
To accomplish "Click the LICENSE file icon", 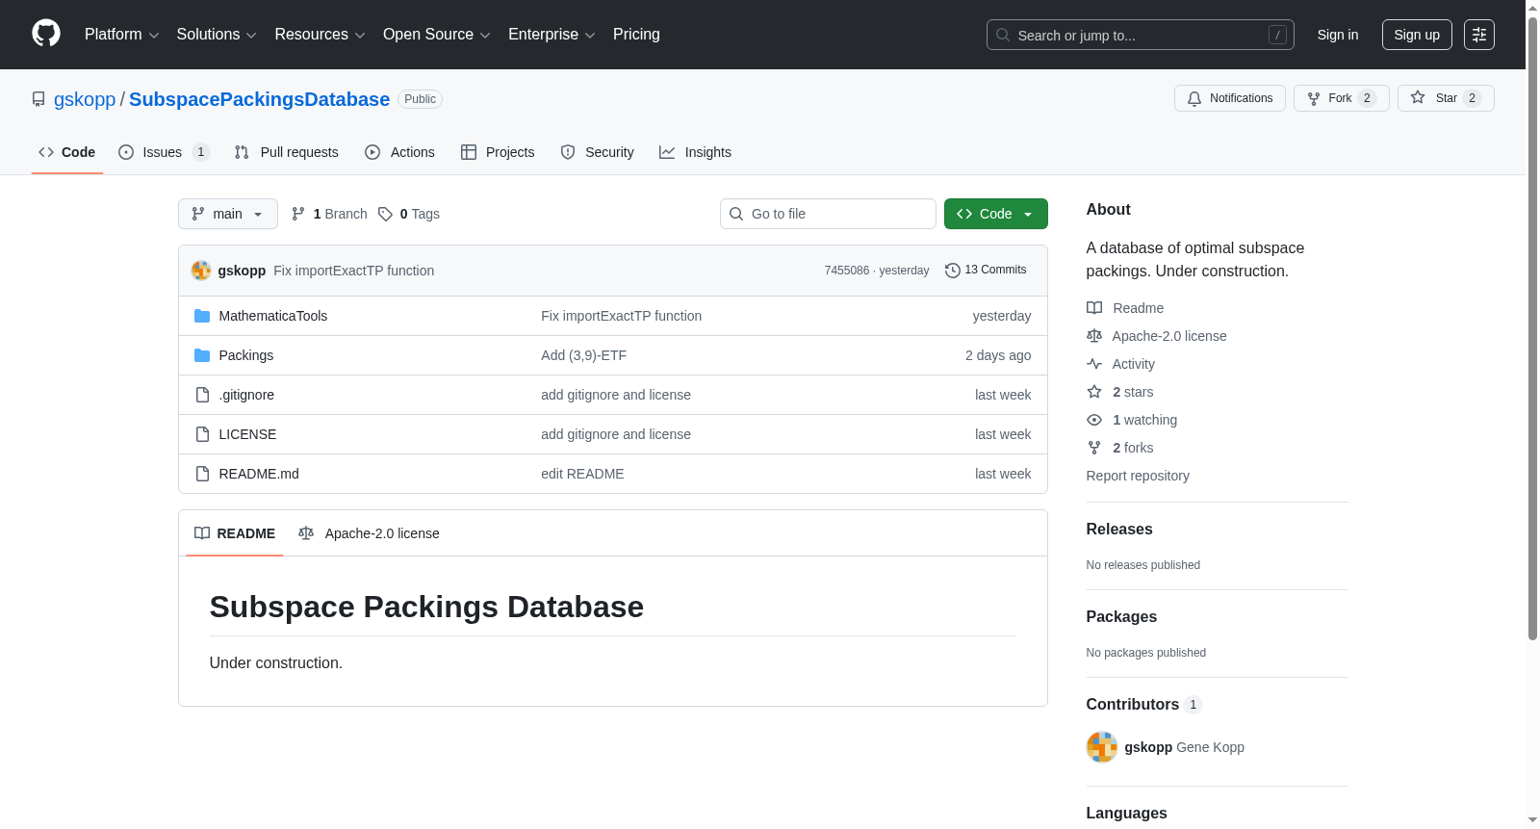I will [202, 434].
